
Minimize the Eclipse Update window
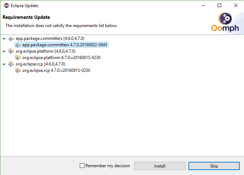203,5
